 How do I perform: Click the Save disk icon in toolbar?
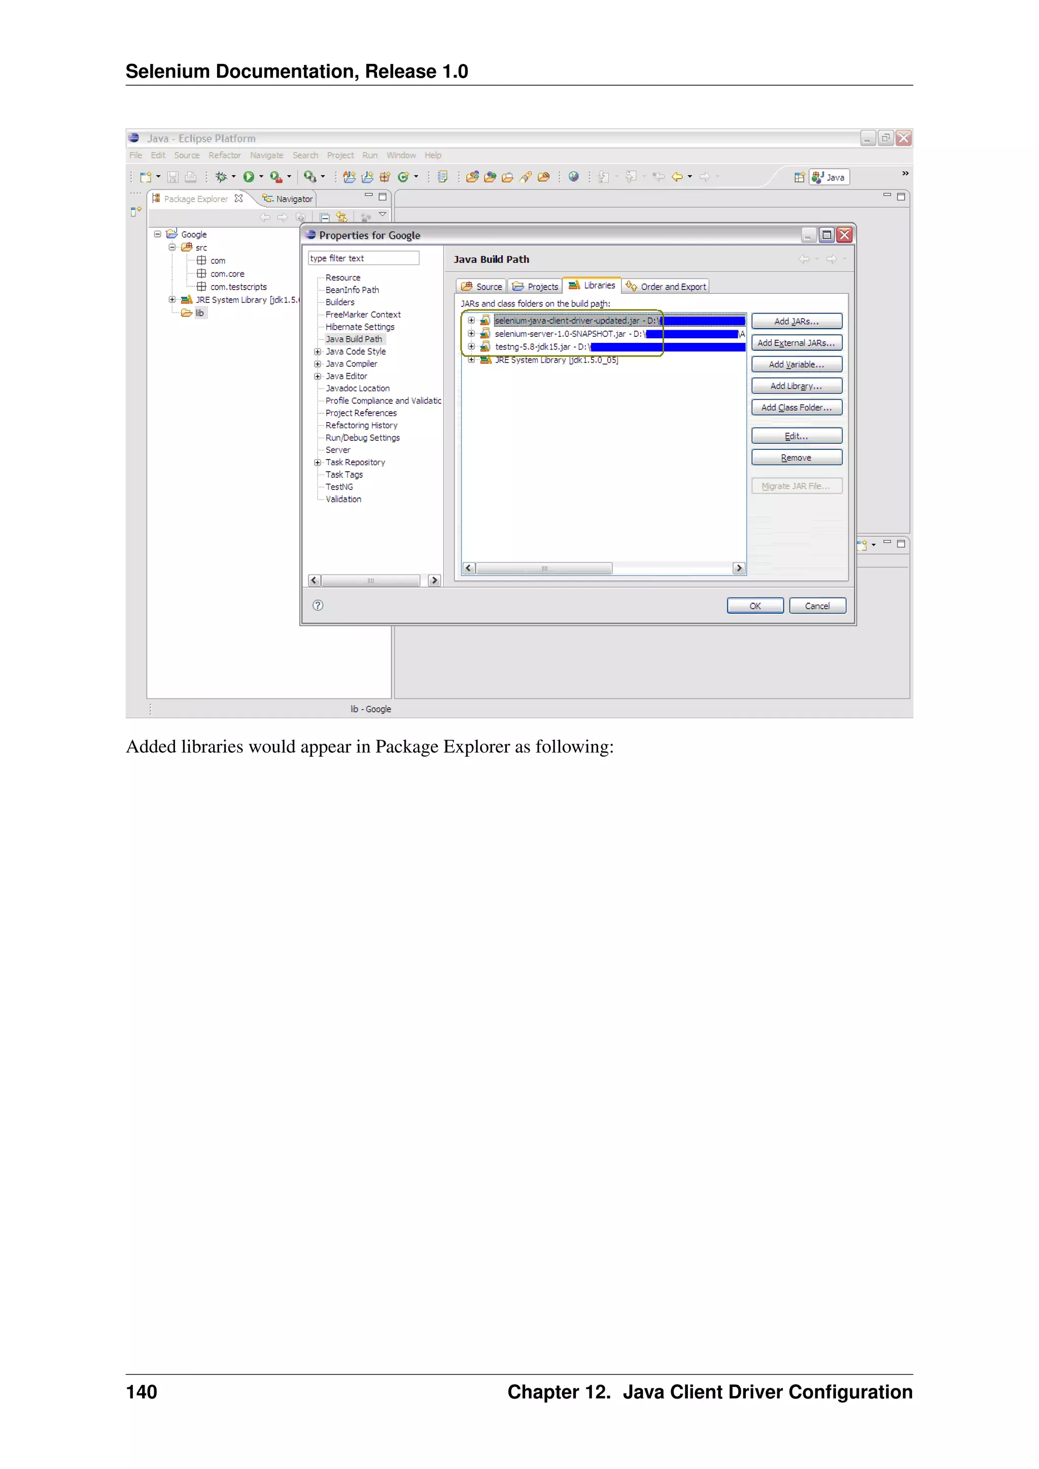coord(172,177)
